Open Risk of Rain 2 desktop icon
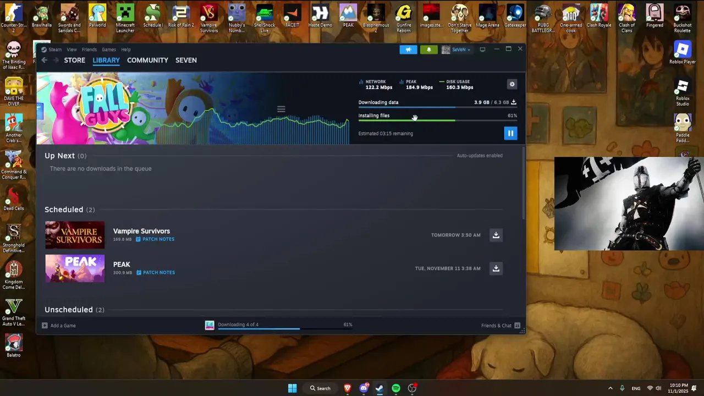The width and height of the screenshot is (704, 396). (x=181, y=16)
